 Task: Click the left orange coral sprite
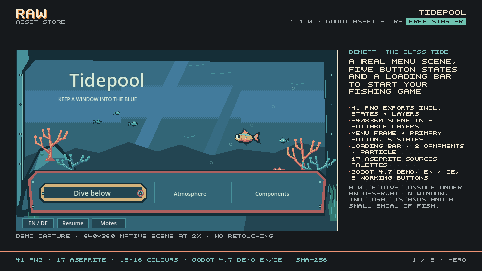coord(51,145)
